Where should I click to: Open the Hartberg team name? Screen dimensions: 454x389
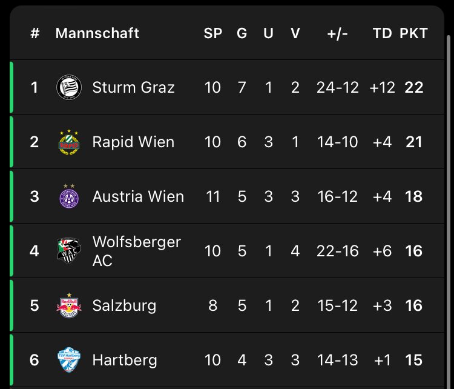[125, 360]
